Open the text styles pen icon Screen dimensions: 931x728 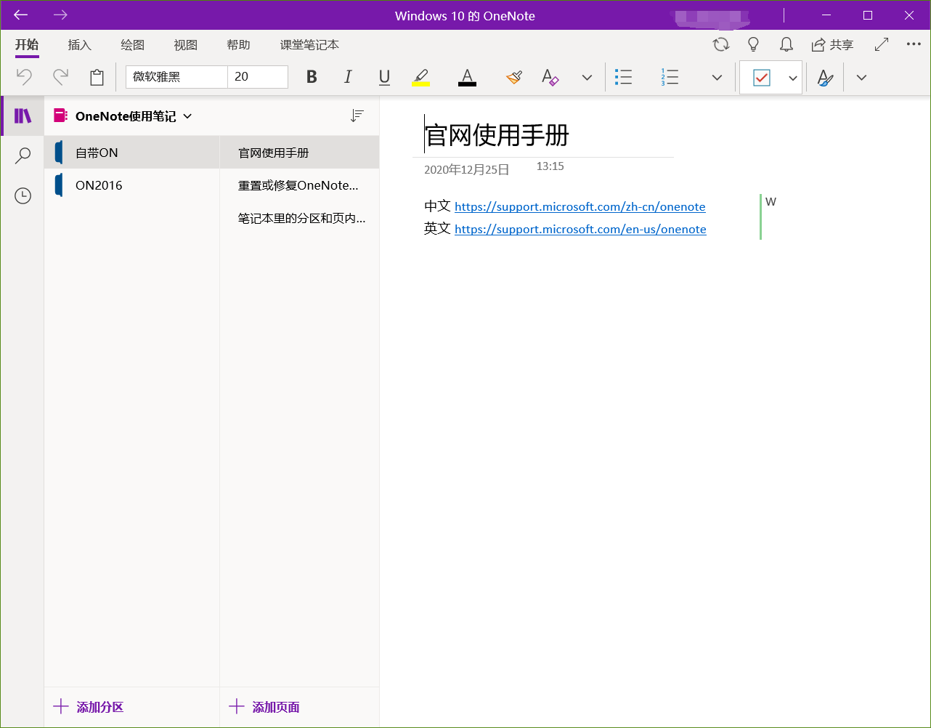click(825, 78)
